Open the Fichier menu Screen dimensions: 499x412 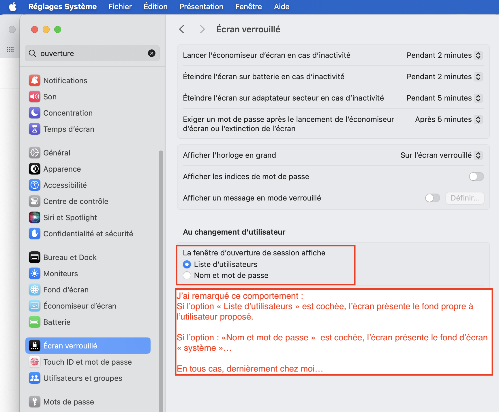coord(120,7)
